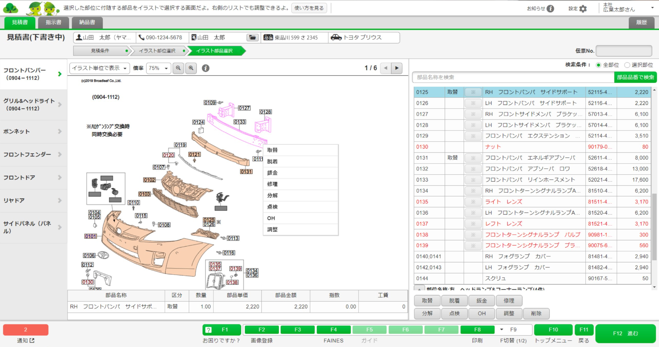
Task: Click part label 0127 in the illustration
Action: [x=244, y=108]
